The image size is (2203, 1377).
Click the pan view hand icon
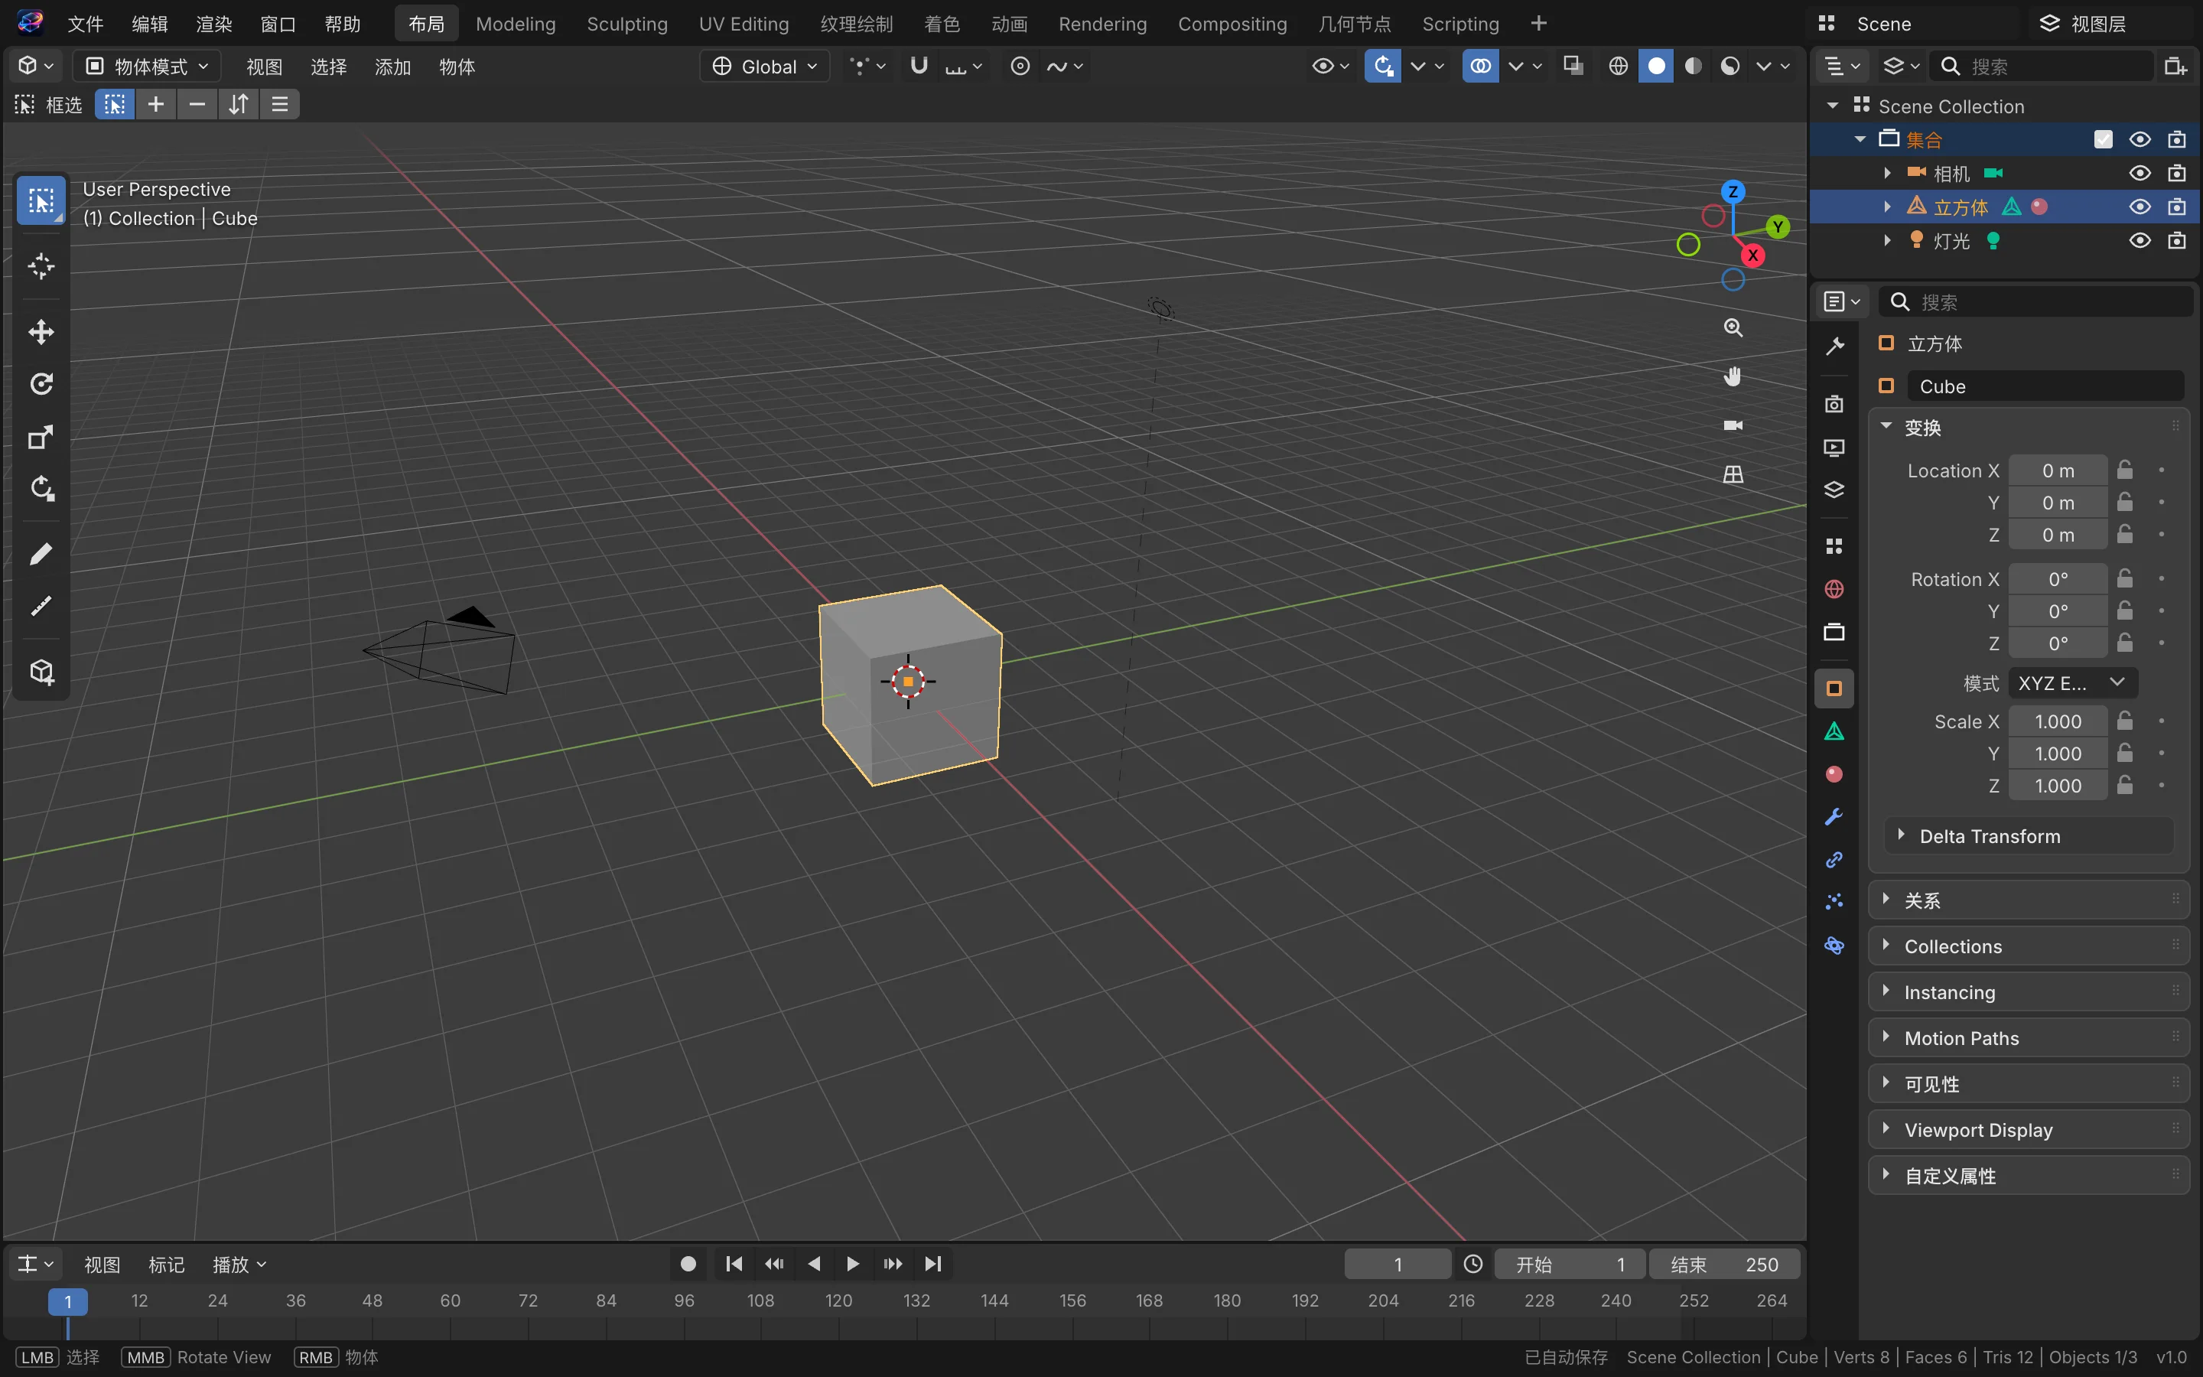pyautogui.click(x=1733, y=376)
